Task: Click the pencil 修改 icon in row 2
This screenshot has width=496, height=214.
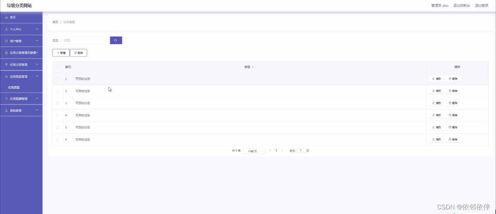Action: point(434,91)
